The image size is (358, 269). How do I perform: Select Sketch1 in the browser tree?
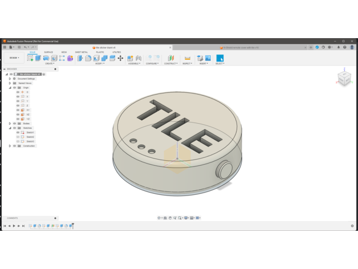coord(30,132)
